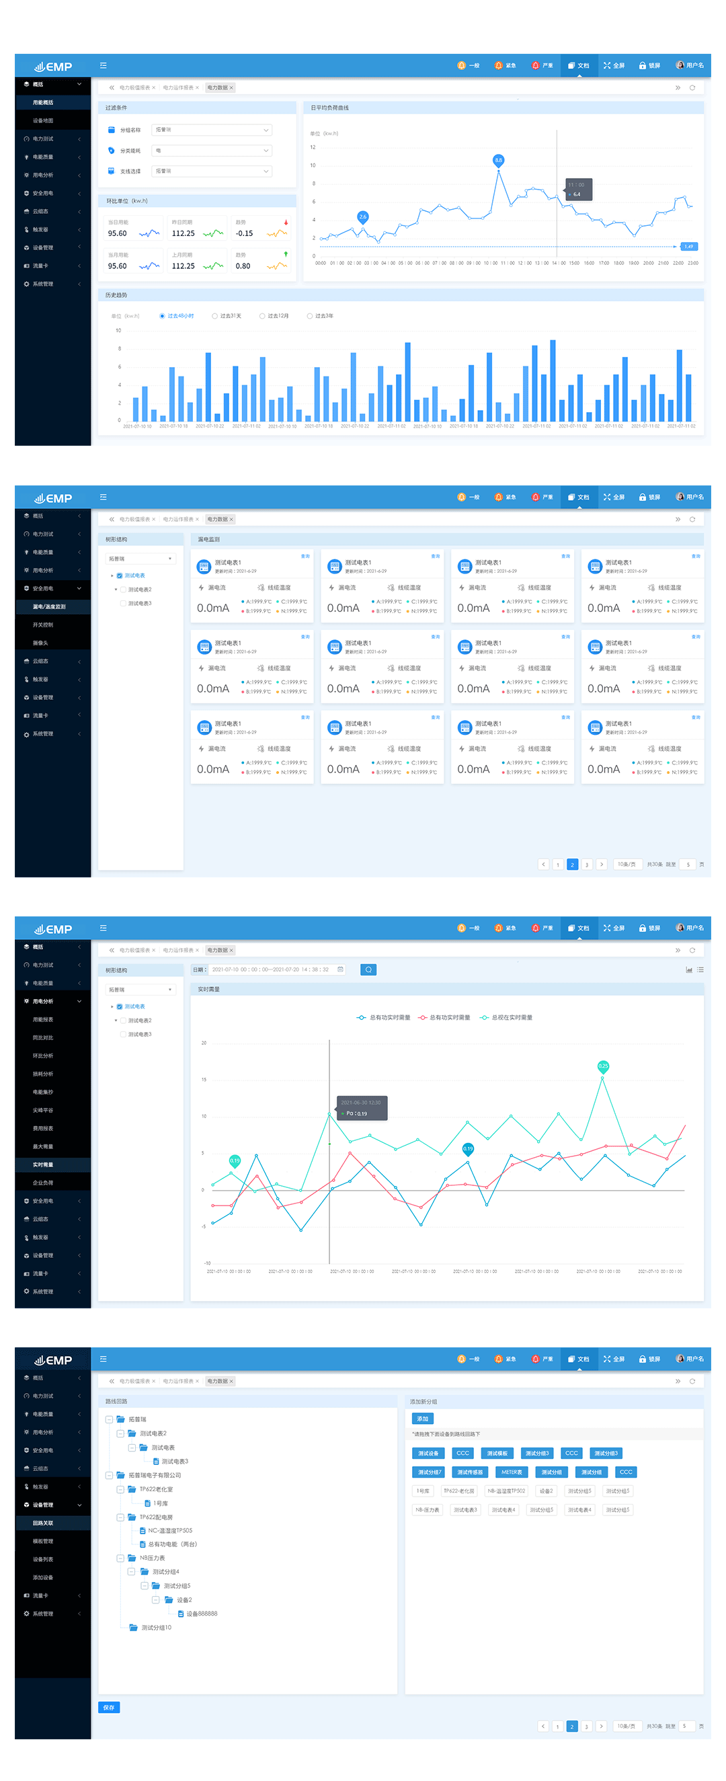726x1781 pixels.
Task: Open the 分组名称 dropdown
Action: click(212, 130)
